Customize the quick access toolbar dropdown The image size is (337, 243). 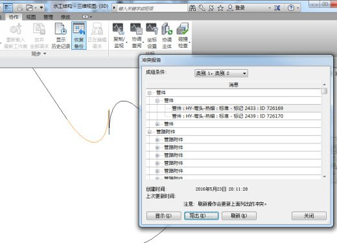coord(41,8)
